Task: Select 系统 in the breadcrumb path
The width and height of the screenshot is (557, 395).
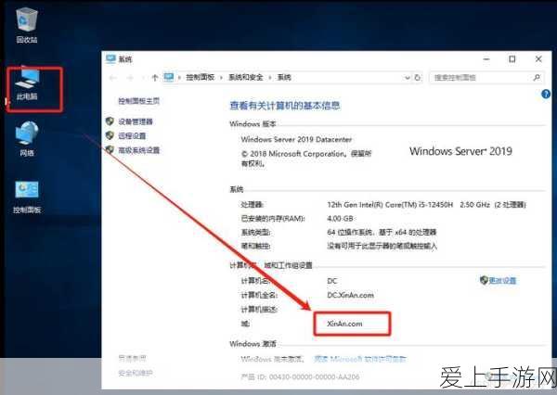Action: [x=284, y=77]
